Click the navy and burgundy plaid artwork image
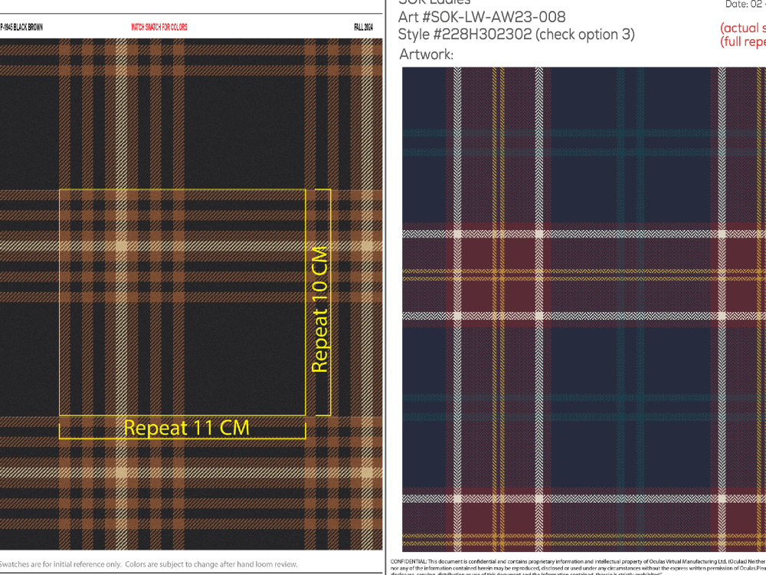The height and width of the screenshot is (575, 766). (x=584, y=310)
